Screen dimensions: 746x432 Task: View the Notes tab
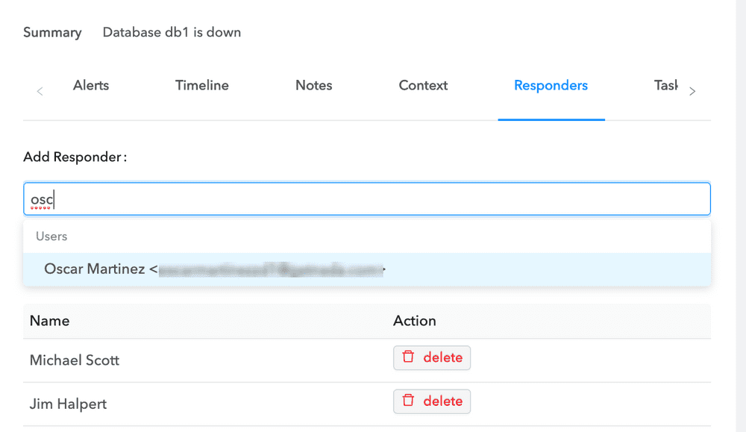tap(313, 85)
